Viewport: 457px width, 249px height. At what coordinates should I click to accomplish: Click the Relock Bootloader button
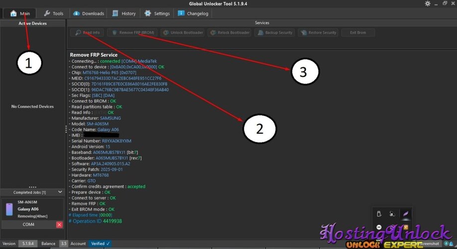pyautogui.click(x=230, y=33)
